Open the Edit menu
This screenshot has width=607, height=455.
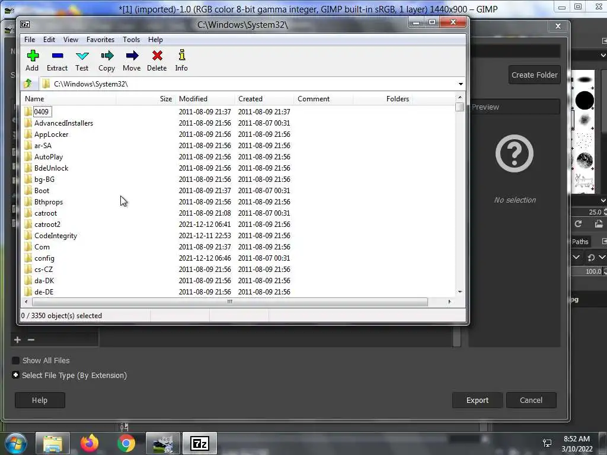coord(49,40)
